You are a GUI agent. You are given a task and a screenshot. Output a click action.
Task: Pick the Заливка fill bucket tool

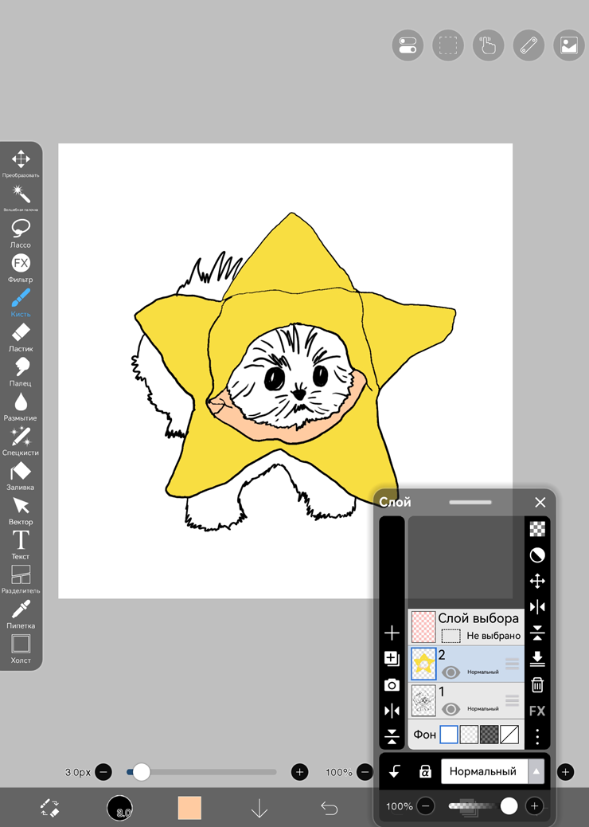(x=21, y=473)
